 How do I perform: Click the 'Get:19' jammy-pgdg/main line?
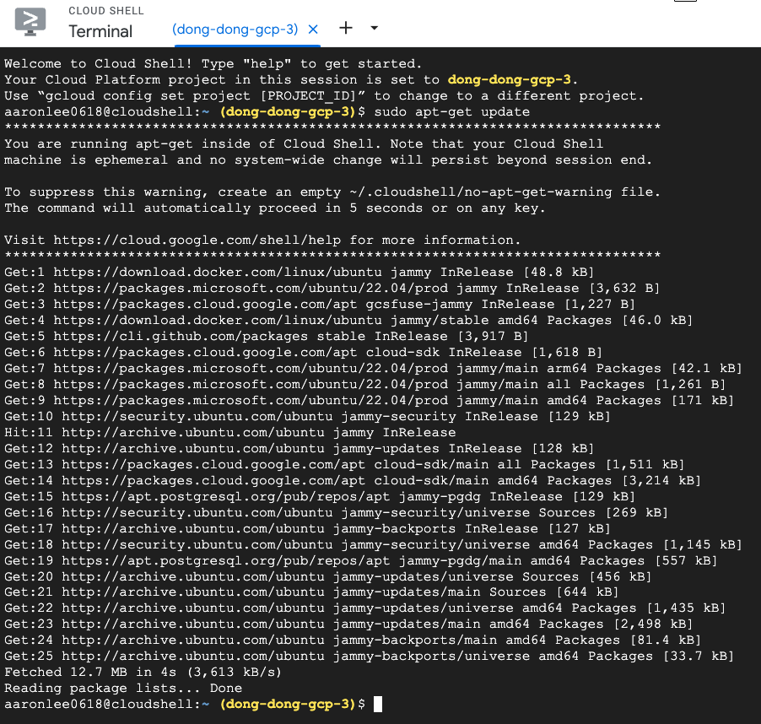[x=360, y=560]
